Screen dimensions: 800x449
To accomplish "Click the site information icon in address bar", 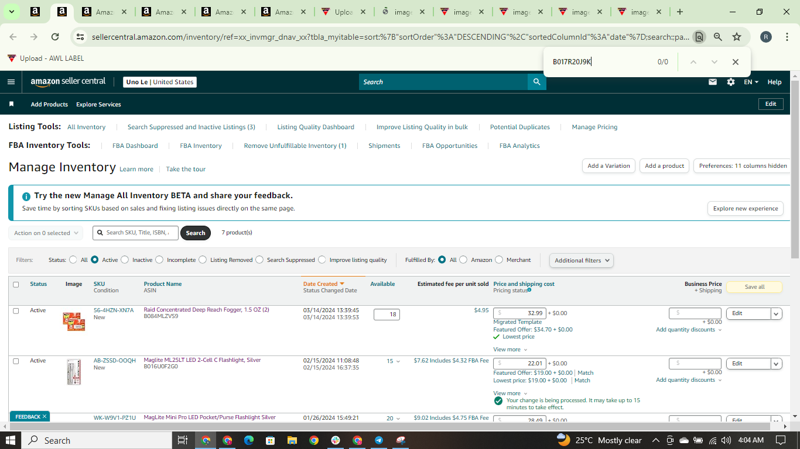I will coord(80,37).
